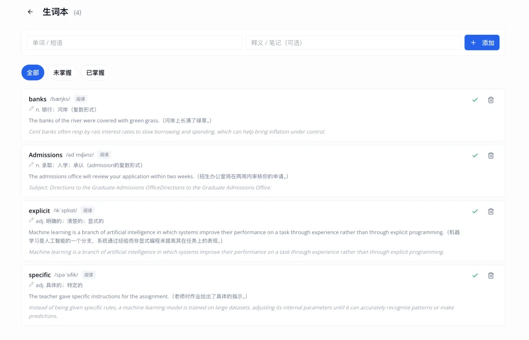
Task: Mark banks as mastered with checkmark
Action: click(x=475, y=100)
